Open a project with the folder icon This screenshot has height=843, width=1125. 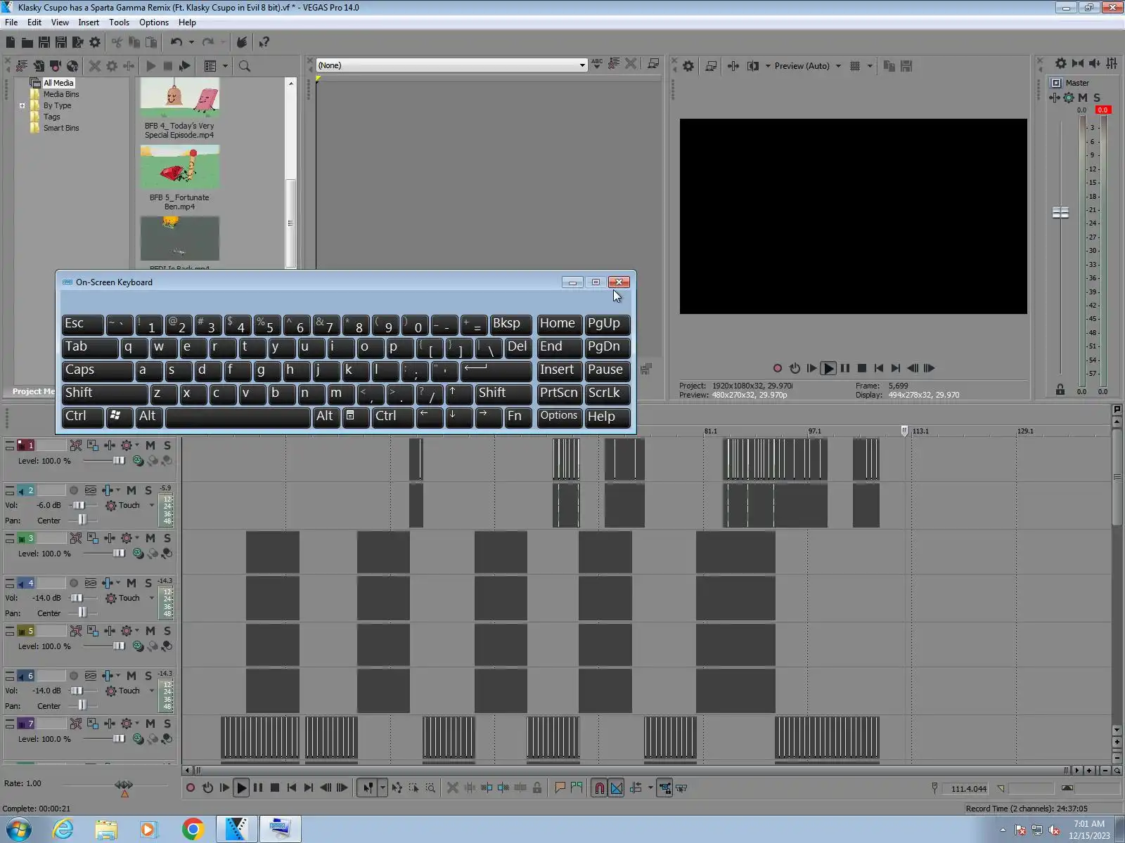coord(27,43)
